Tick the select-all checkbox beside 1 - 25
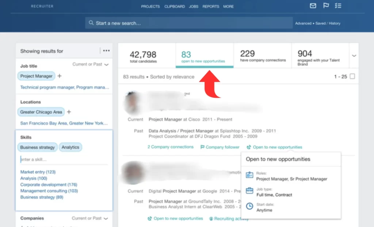 (x=352, y=77)
